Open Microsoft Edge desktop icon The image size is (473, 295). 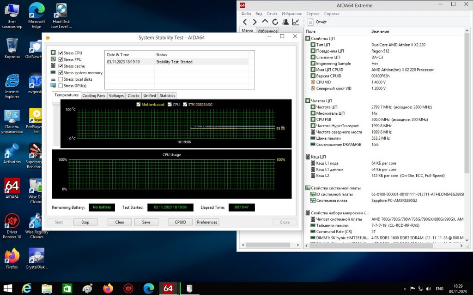(36, 16)
